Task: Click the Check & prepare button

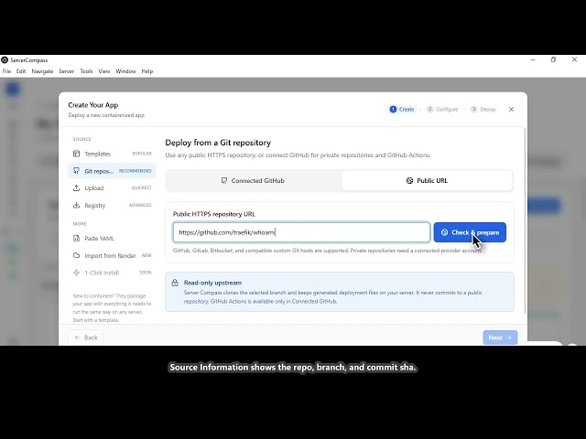Action: pos(470,232)
